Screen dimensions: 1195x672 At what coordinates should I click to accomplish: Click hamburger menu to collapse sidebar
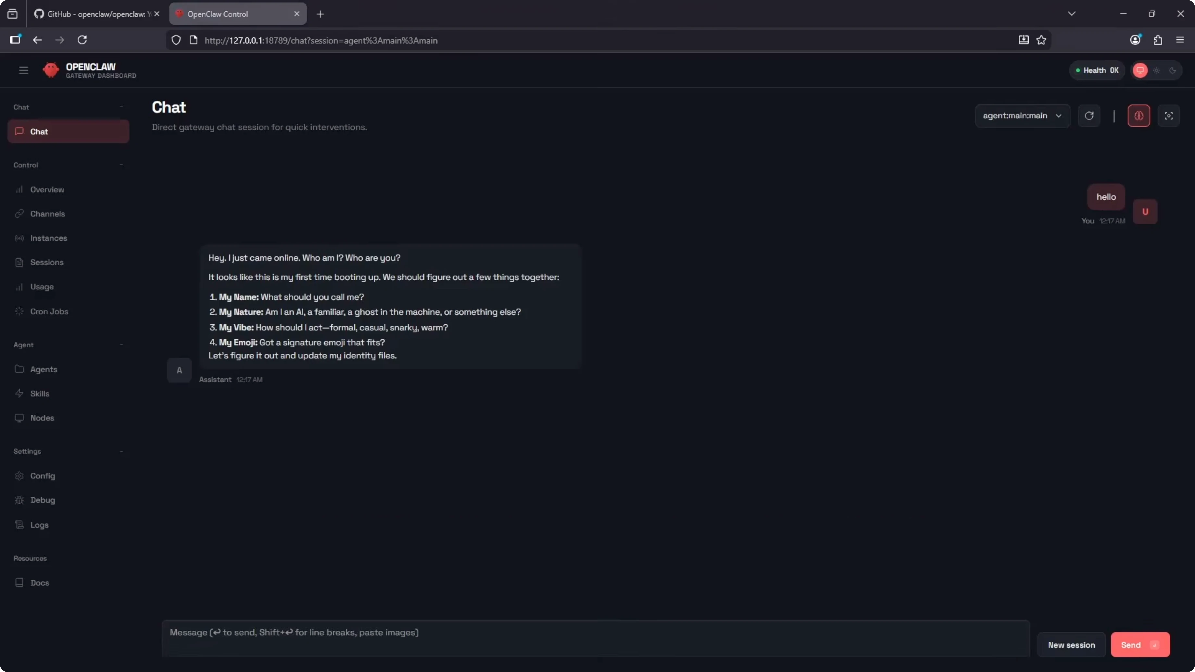(x=24, y=70)
